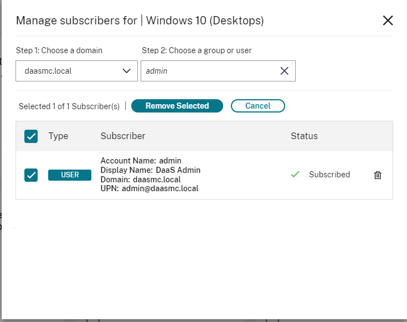Click the USER type badge

[x=70, y=175]
